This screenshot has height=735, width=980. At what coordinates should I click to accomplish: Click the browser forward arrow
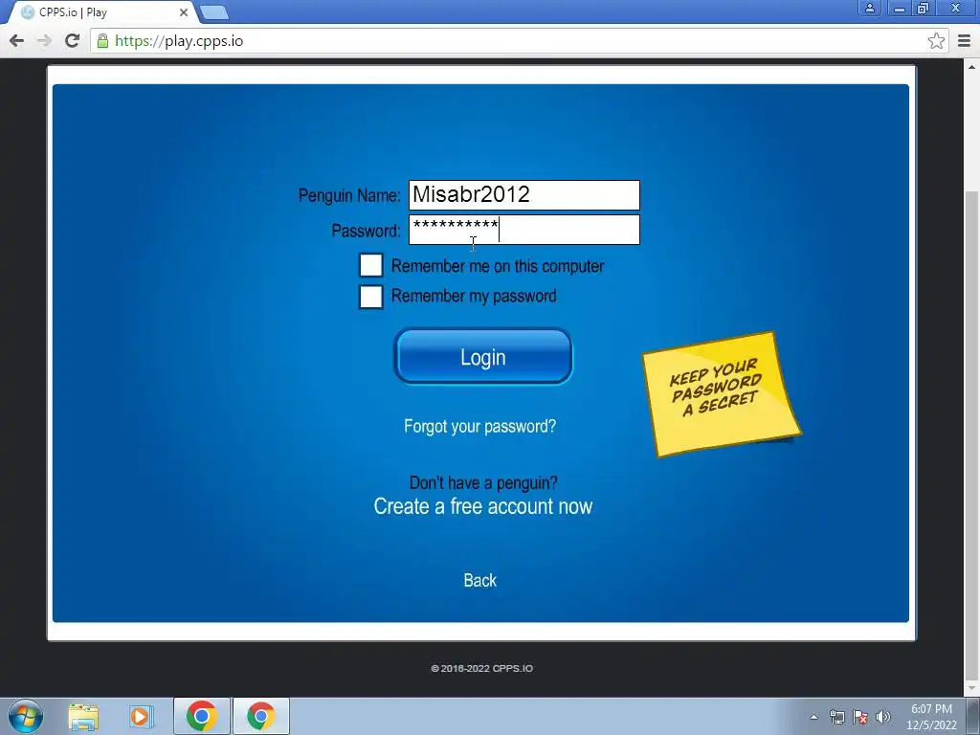click(44, 41)
